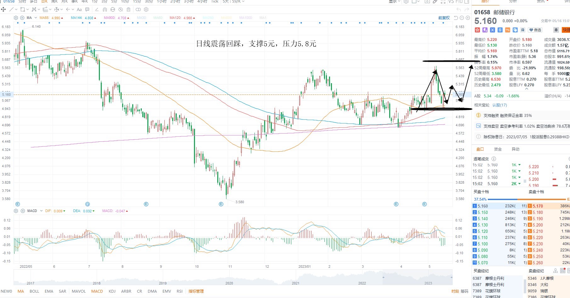
Task: Click the blue price tag icon
Action: (x=515, y=30)
